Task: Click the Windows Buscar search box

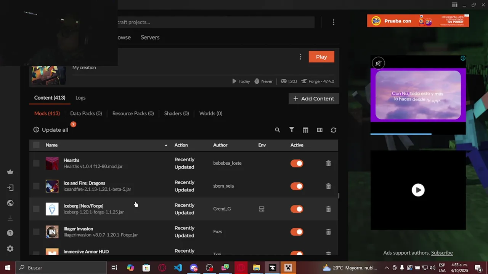Action: [x=61, y=268]
